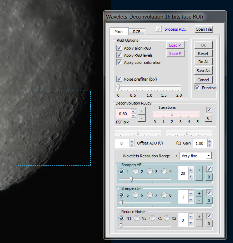This screenshot has width=233, height=243.
Task: Click the Deconvolution zero reset button
Action: 208,118
